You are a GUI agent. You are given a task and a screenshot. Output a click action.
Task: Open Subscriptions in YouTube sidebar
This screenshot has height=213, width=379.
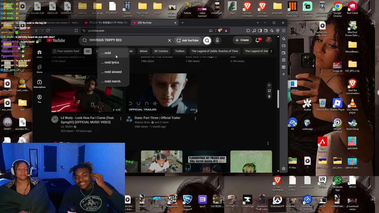point(39,84)
